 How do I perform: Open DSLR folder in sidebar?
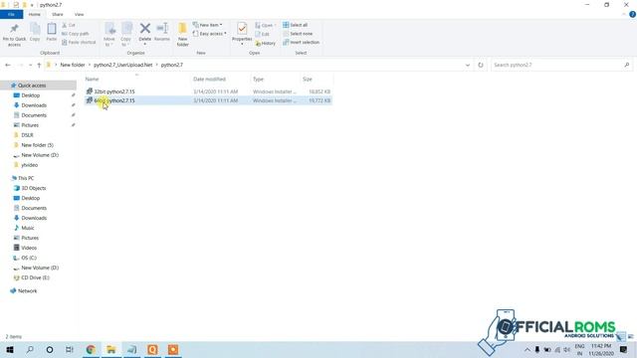[x=27, y=135]
